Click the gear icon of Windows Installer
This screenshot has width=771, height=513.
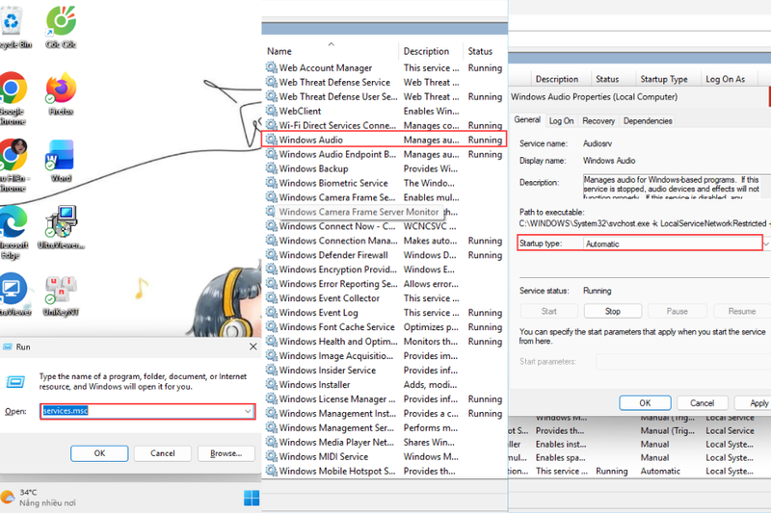coord(271,384)
